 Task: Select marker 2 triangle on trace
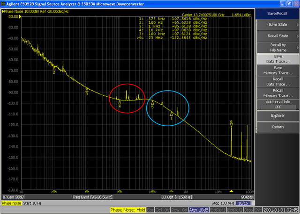[54, 68]
